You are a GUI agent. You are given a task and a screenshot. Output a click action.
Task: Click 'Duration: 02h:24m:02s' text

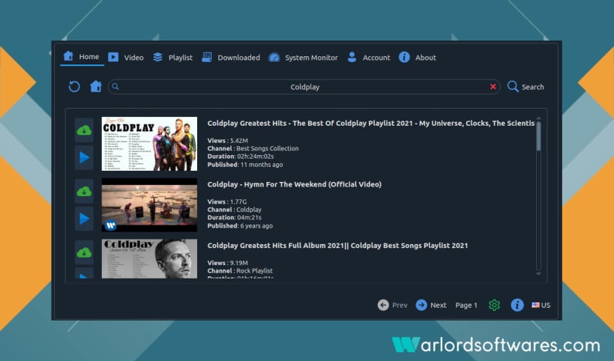point(241,157)
